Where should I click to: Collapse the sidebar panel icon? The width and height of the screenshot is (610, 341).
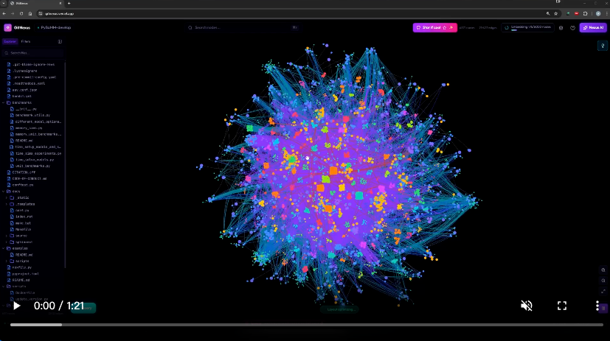click(x=60, y=41)
